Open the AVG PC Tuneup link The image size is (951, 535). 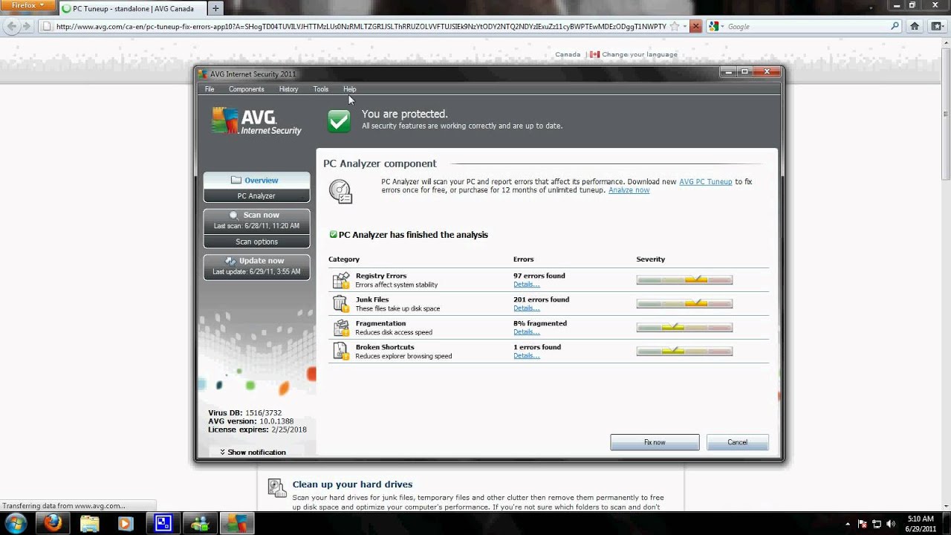click(x=705, y=181)
